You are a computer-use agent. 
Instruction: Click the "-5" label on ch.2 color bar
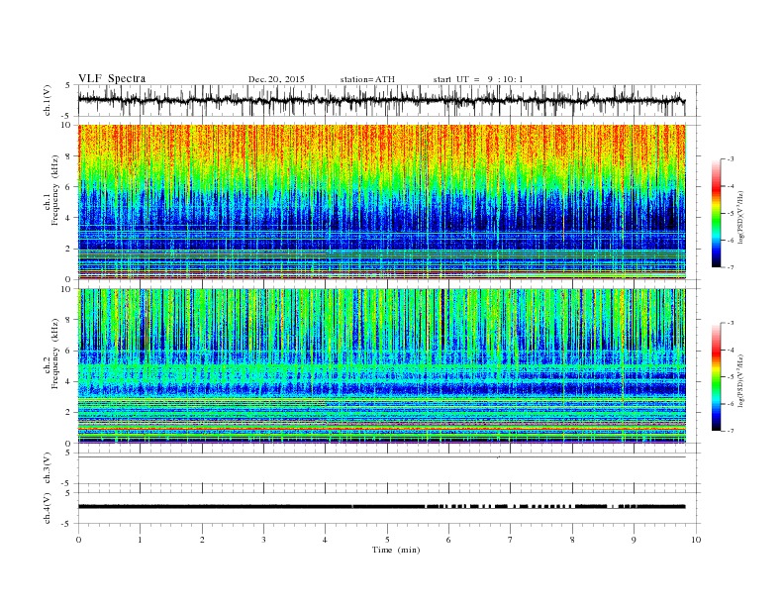pyautogui.click(x=731, y=377)
